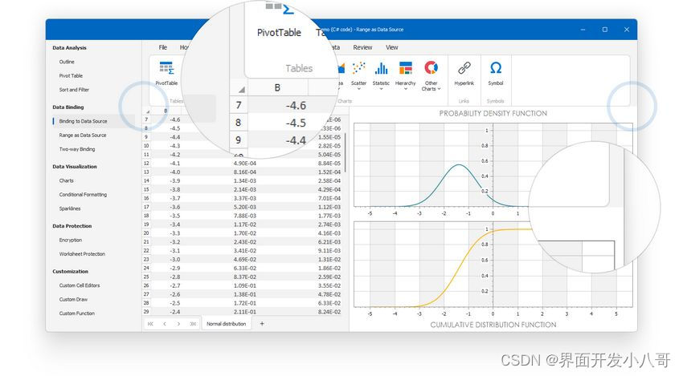Jump to the last sheet tab
The height and width of the screenshot is (376, 683).
coord(193,324)
